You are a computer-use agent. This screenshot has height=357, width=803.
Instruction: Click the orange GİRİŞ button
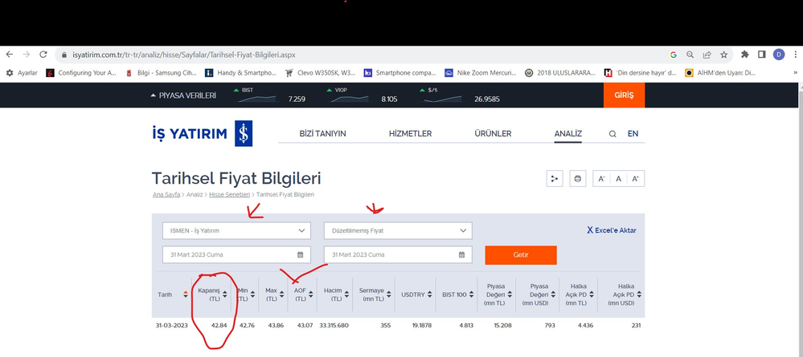(624, 95)
